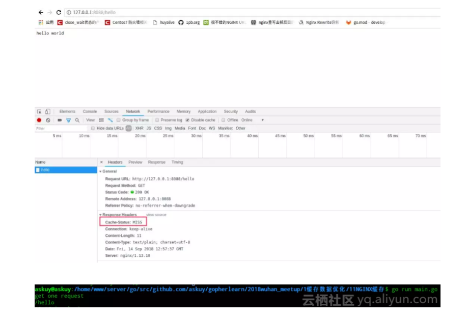The height and width of the screenshot is (318, 468).
Task: Enable Preserve log checkbox
Action: 157,120
